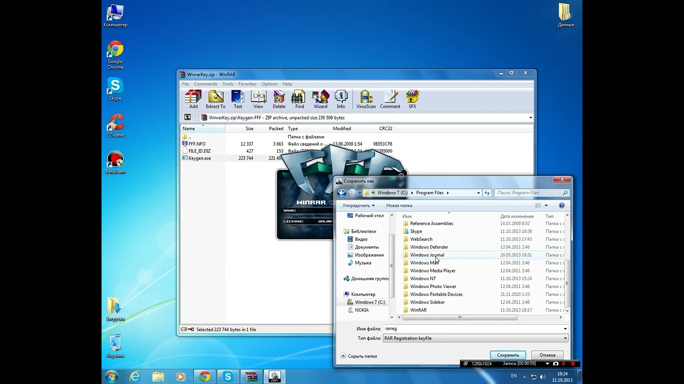Select the Windows Media Player folder

432,270
